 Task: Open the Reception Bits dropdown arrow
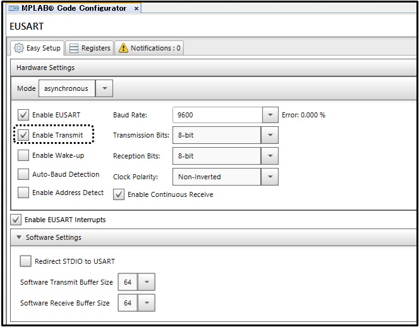[270, 156]
